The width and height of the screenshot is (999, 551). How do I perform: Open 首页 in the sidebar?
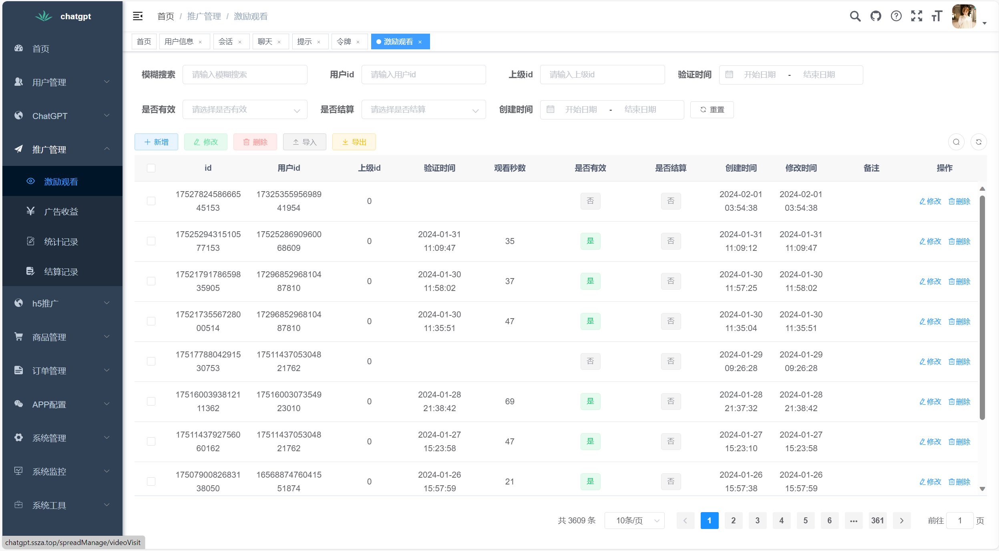point(62,48)
